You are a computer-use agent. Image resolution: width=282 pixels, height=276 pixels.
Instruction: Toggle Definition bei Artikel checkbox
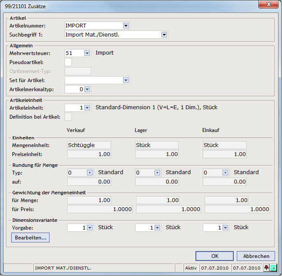(68, 117)
